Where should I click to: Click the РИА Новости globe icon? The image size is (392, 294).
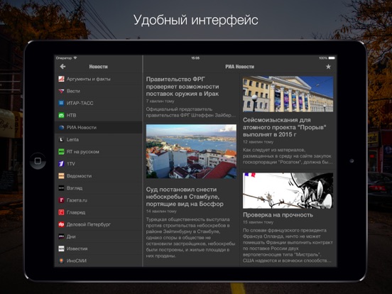point(61,128)
